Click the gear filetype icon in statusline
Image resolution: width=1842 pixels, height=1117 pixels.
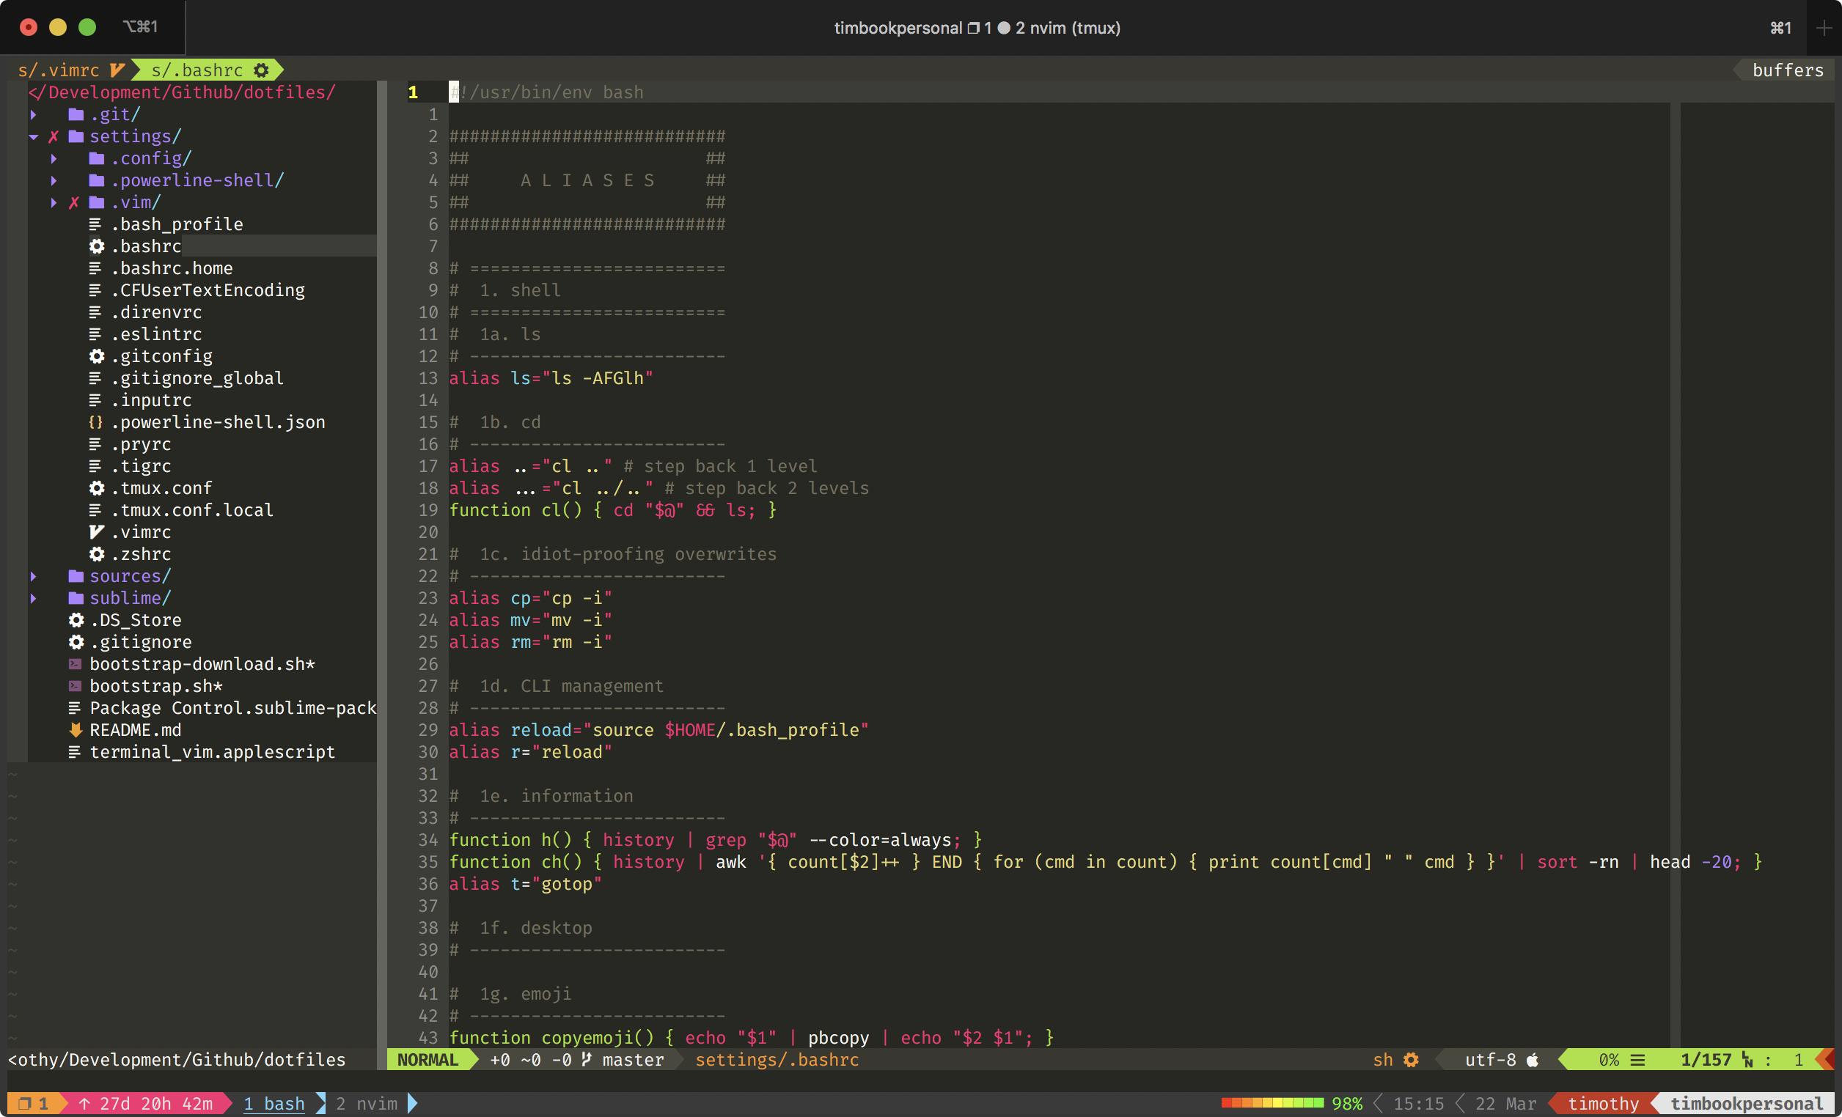click(x=1411, y=1060)
